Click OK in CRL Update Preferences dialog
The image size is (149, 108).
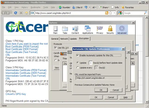click(101, 90)
